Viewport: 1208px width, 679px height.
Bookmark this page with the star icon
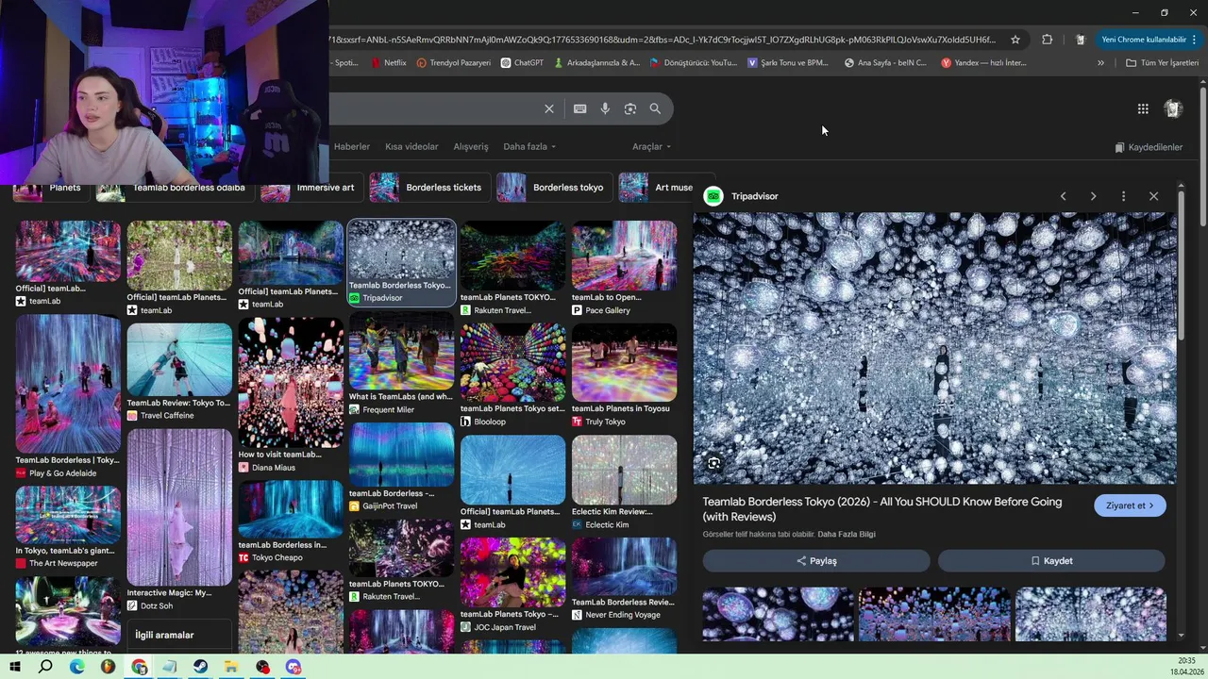coord(1015,40)
